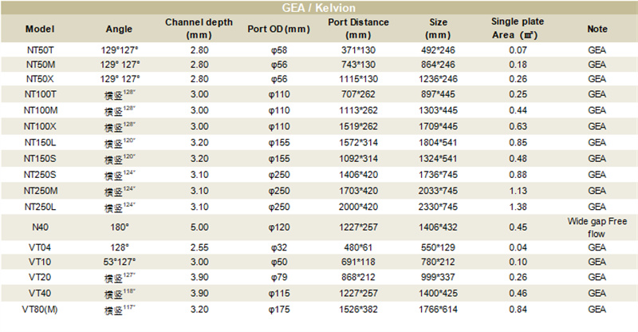Click size value 1736*745
Screen dimensions: 638x332
(438, 174)
